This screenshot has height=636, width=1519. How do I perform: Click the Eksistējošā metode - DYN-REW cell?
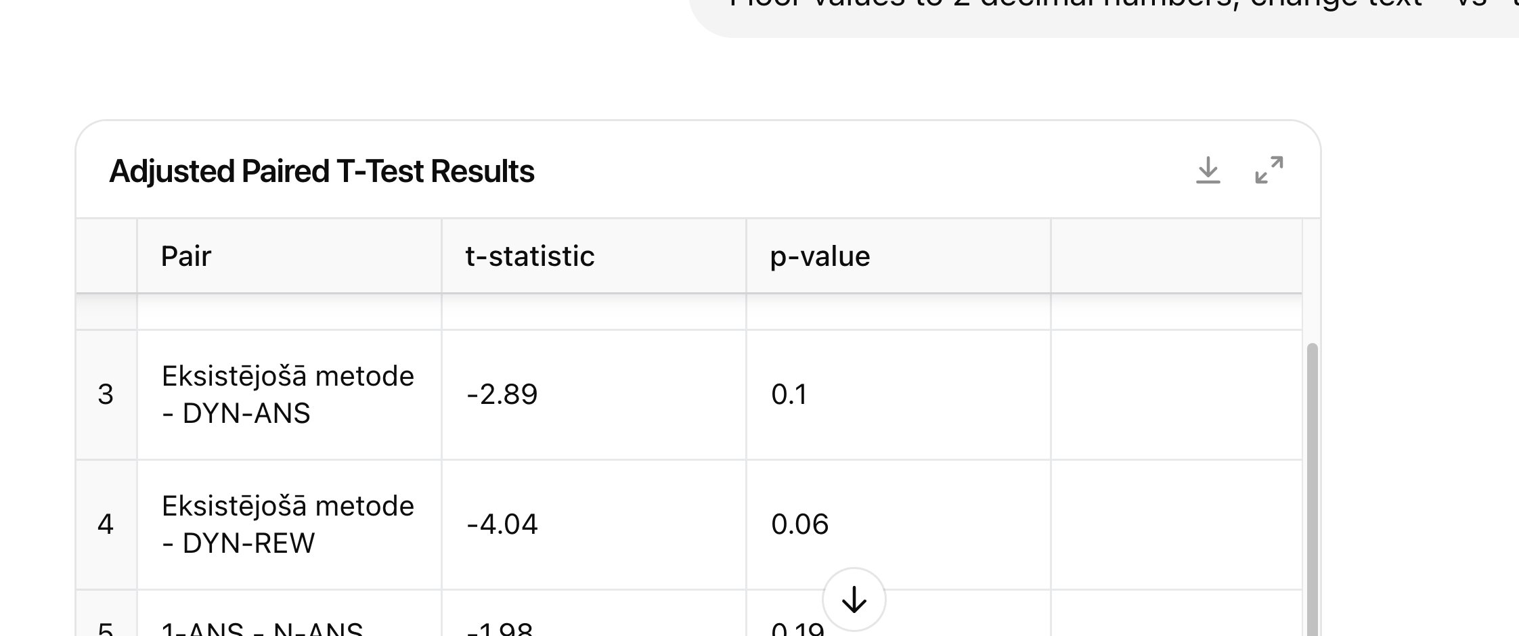290,525
